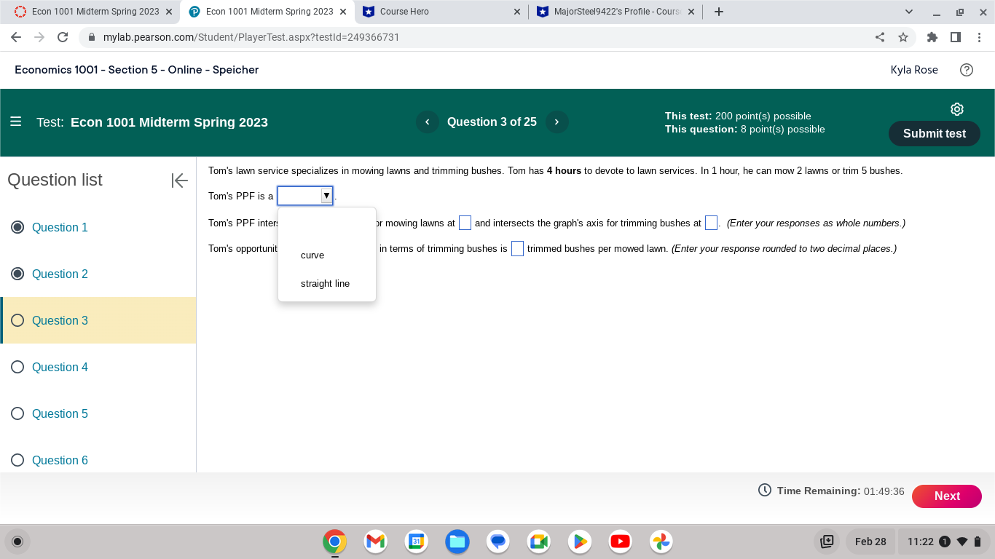995x559 pixels.
Task: Click the help question mark icon
Action: (x=967, y=69)
